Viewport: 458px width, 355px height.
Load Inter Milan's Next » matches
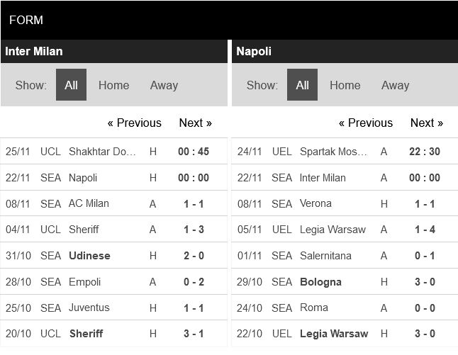coord(195,123)
